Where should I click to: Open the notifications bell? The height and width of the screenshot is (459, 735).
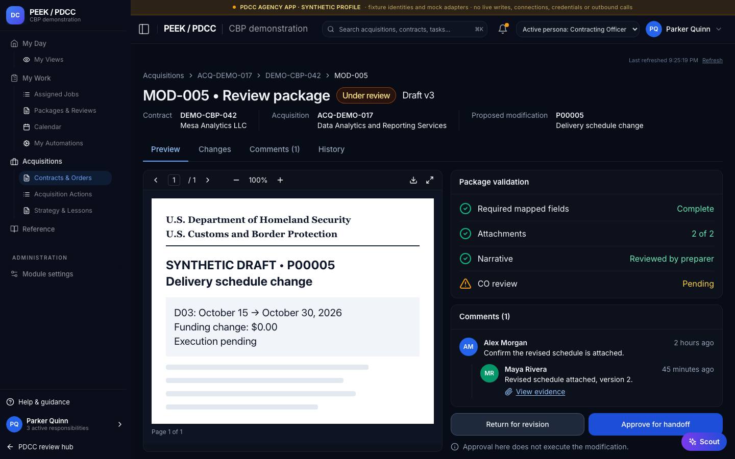pyautogui.click(x=503, y=29)
